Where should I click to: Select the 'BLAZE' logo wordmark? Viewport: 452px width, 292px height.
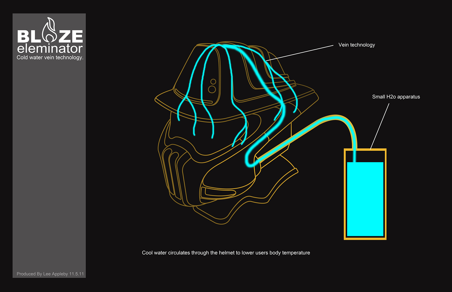point(50,37)
